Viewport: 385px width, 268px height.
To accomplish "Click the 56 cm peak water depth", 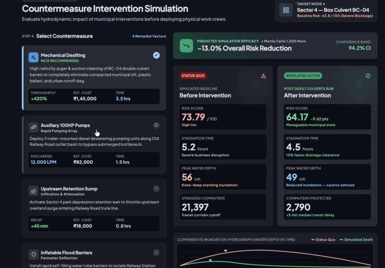I will pyautogui.click(x=191, y=177).
